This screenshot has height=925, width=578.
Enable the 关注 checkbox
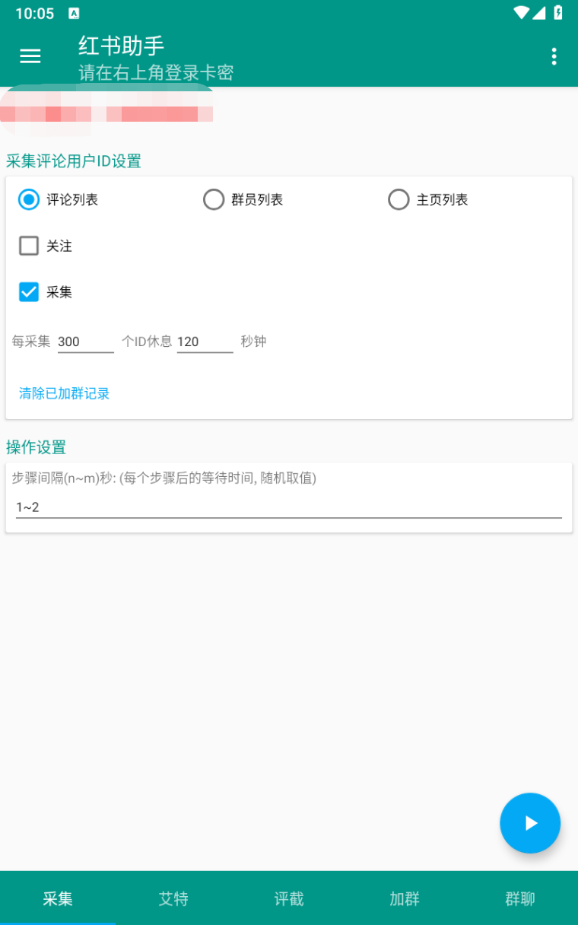28,246
